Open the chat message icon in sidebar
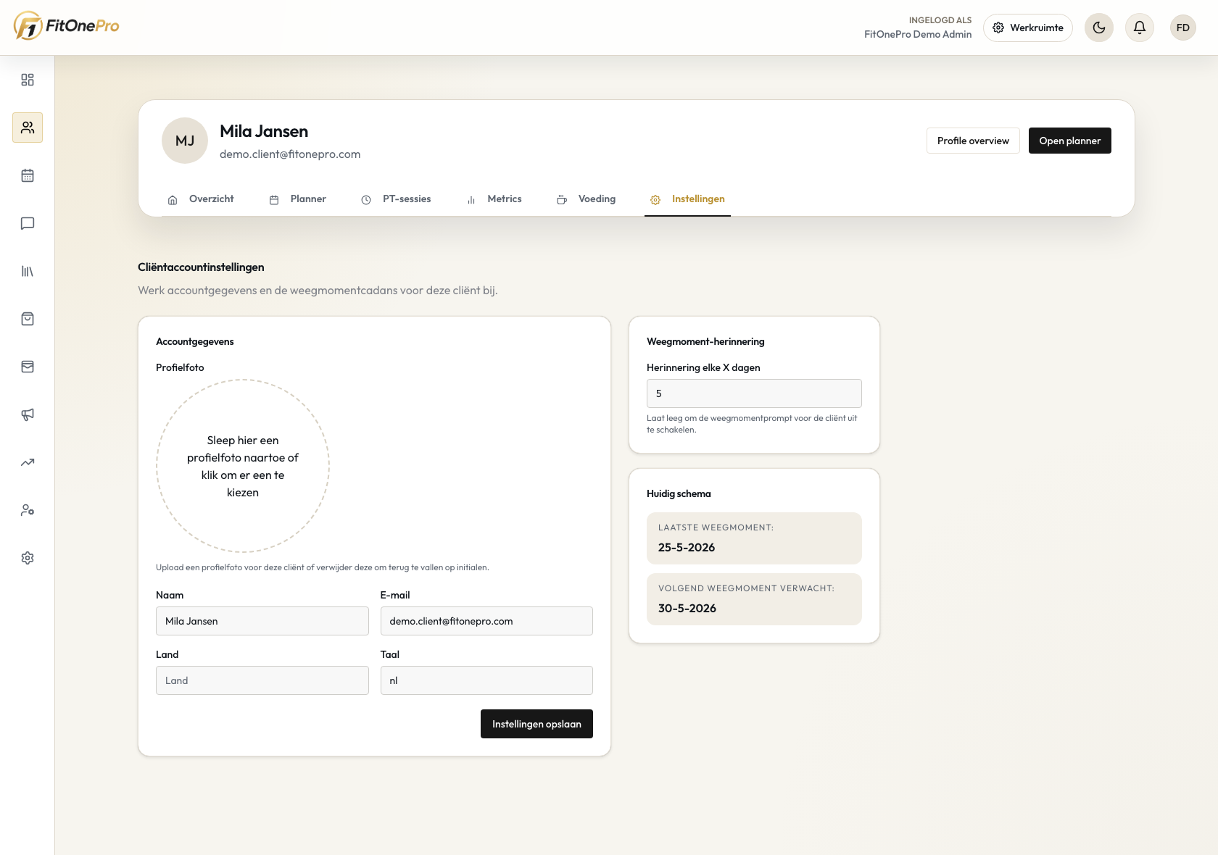Screen dimensions: 1218x855 point(28,223)
